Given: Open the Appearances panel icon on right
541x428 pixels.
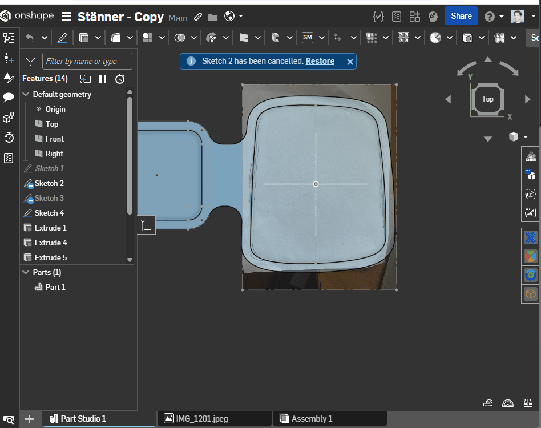Looking at the screenshot, I should click(x=530, y=156).
